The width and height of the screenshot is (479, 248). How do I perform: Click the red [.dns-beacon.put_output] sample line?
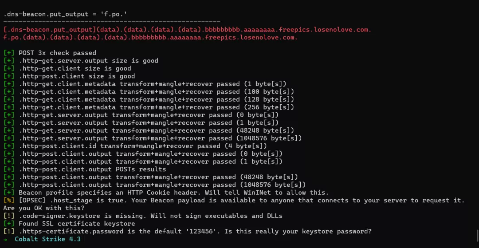point(187,30)
